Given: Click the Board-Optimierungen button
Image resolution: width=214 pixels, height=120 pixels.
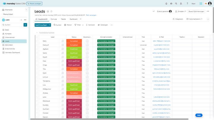Looking at the screenshot, I should pyautogui.click(x=196, y=11).
